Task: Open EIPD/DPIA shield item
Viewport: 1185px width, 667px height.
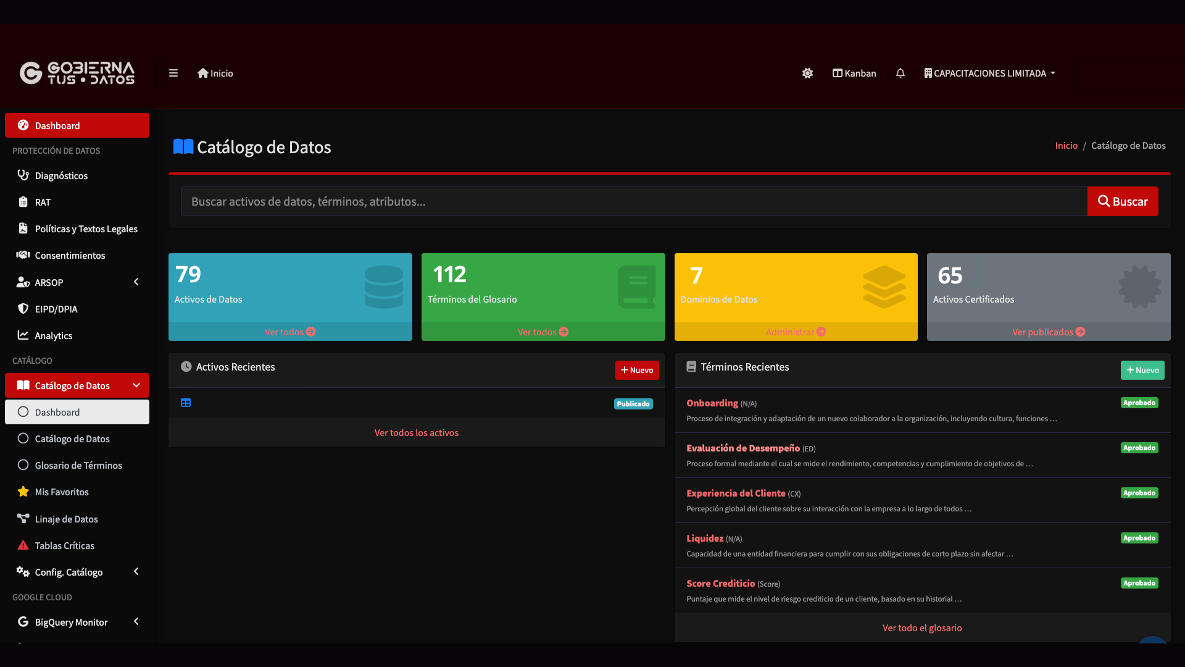Action: tap(56, 309)
